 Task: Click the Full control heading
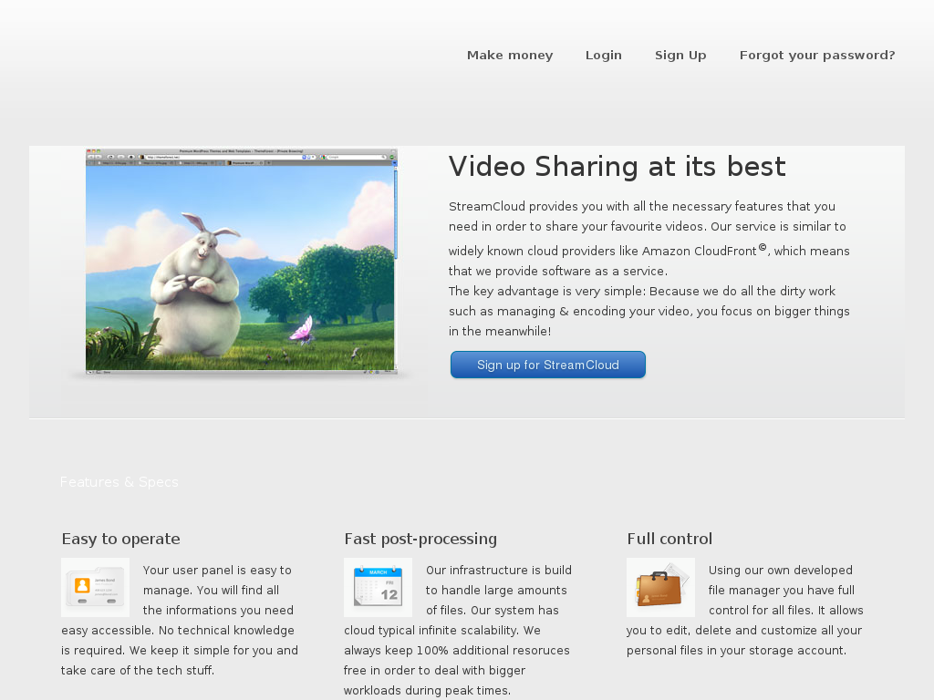[x=669, y=539]
